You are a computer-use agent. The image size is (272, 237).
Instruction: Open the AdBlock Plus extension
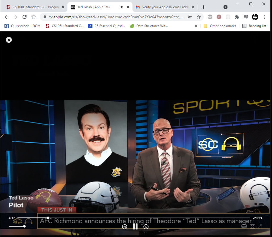click(210, 17)
